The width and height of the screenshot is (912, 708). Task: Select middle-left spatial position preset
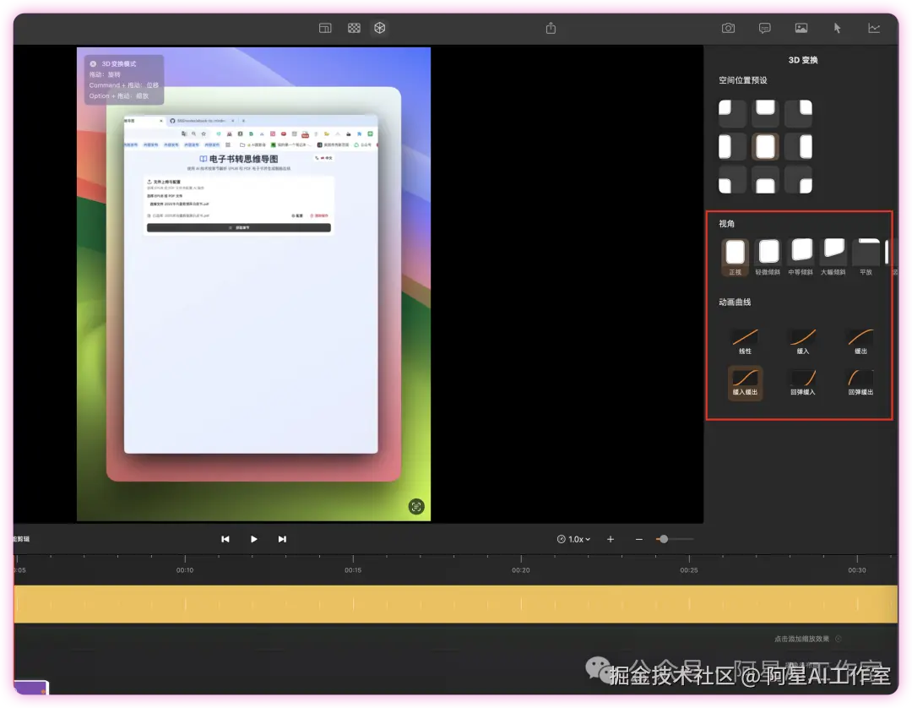732,147
